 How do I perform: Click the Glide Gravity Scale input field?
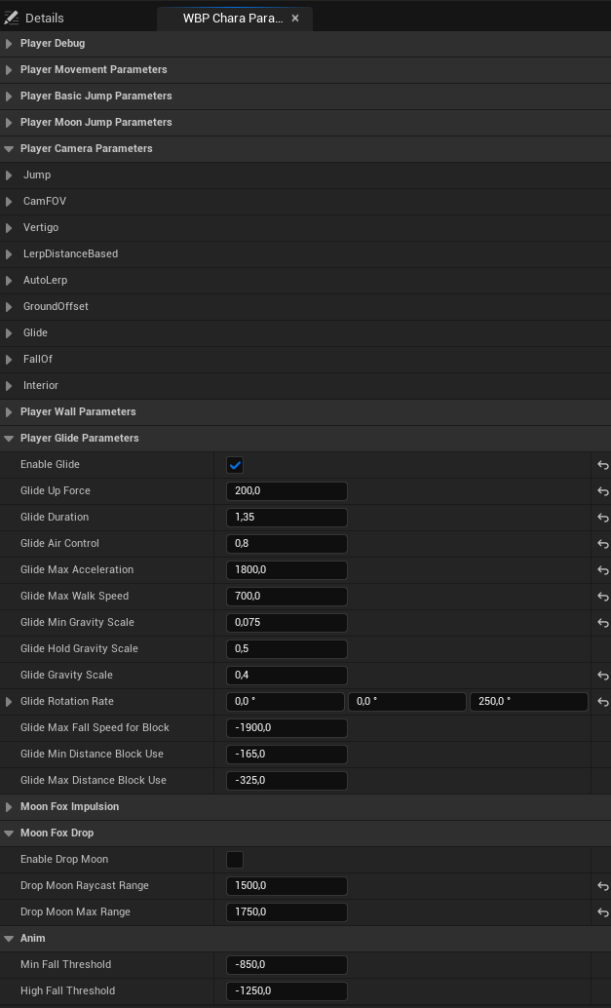(x=286, y=676)
